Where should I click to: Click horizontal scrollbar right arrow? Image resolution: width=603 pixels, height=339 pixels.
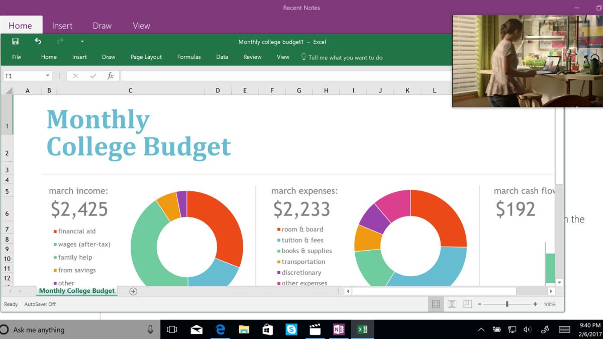coord(551,291)
